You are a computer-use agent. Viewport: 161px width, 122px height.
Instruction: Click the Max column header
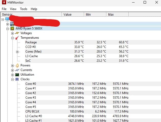(118, 14)
